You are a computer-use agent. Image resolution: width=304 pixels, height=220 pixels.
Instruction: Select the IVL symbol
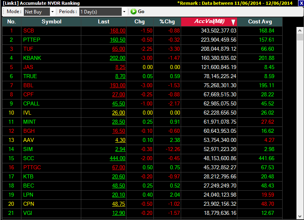27,113
